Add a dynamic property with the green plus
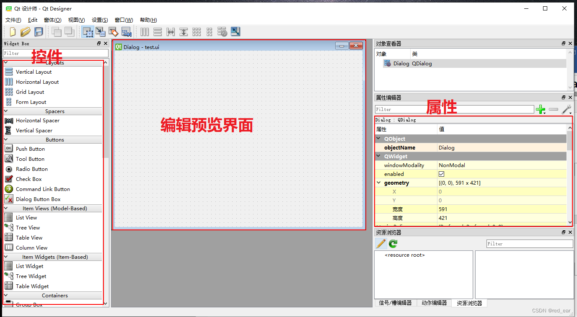This screenshot has width=577, height=317. pyautogui.click(x=541, y=109)
